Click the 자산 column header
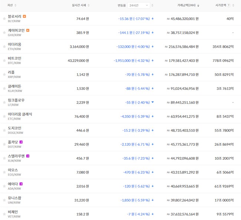The image size is (241, 220). point(10,5)
